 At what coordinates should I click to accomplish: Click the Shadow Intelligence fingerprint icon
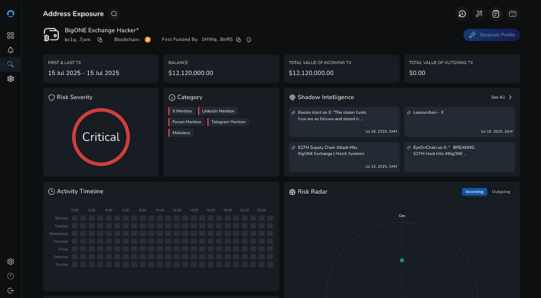point(292,98)
